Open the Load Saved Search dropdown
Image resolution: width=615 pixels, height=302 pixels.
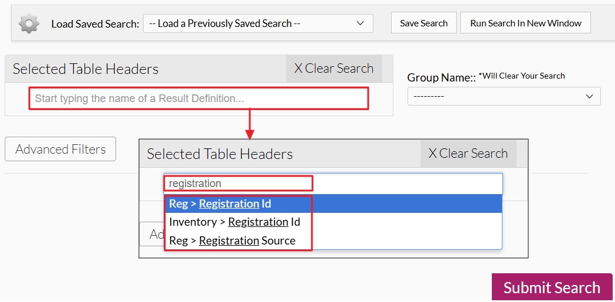(258, 23)
